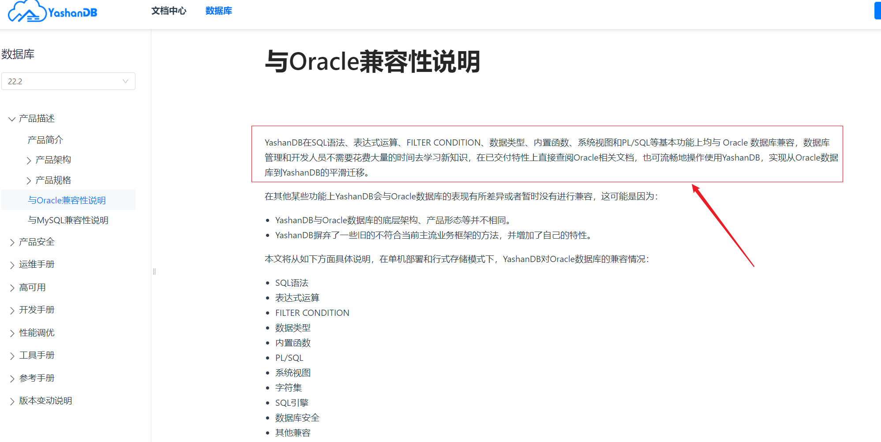
Task: Click the 产品规格 sidebar label
Action: point(53,180)
